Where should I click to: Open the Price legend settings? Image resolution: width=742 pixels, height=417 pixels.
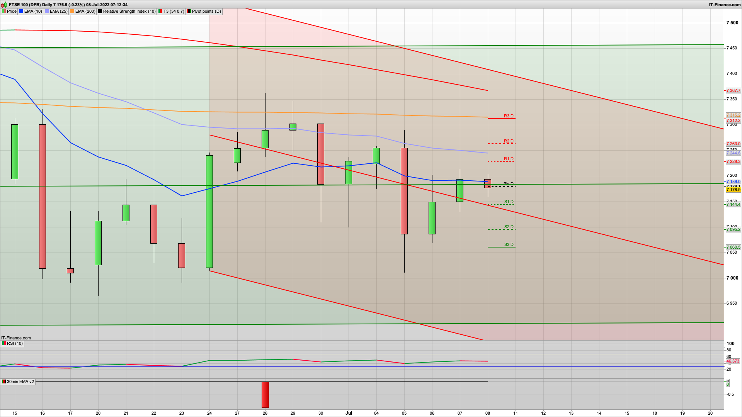[x=9, y=11]
